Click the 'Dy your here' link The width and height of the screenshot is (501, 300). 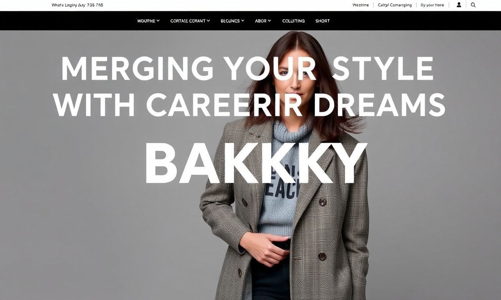click(x=432, y=5)
